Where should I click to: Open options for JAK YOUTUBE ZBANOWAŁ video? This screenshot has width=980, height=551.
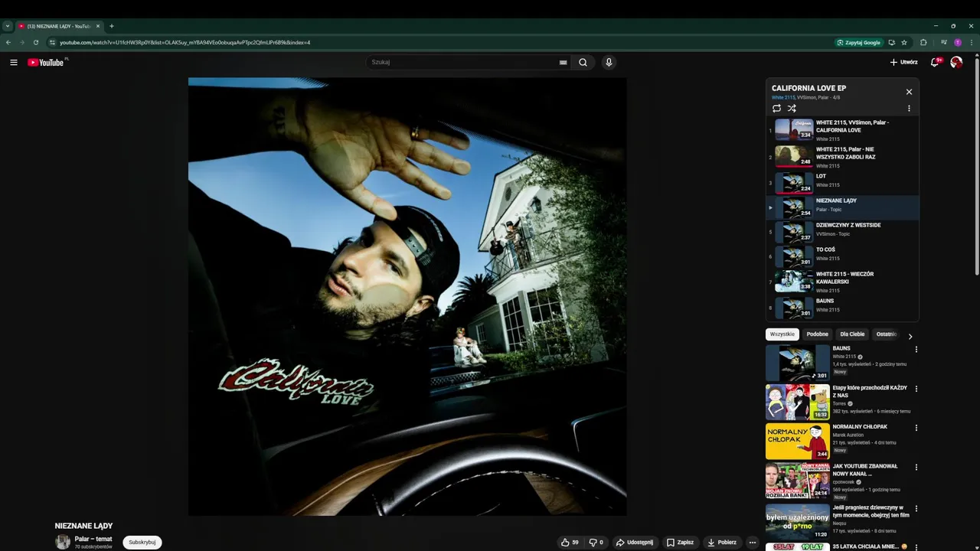(916, 467)
